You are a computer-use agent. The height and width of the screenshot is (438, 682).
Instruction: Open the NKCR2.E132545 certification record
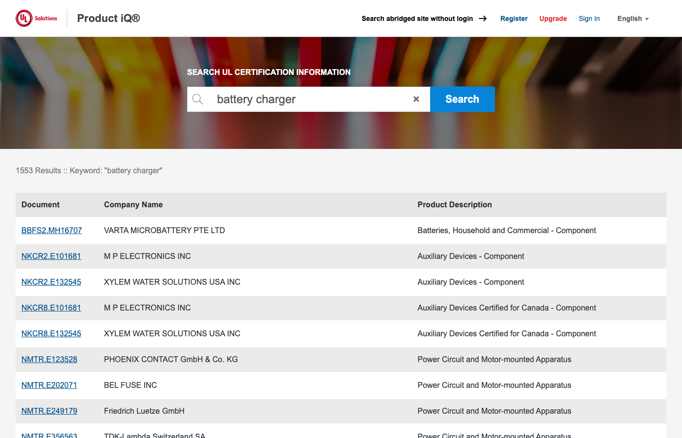[x=51, y=282]
